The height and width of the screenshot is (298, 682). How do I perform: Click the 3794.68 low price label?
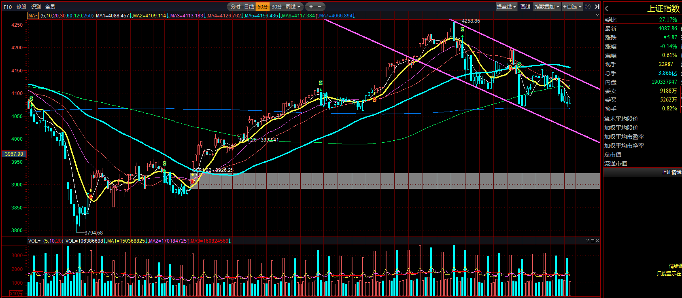(x=93, y=233)
